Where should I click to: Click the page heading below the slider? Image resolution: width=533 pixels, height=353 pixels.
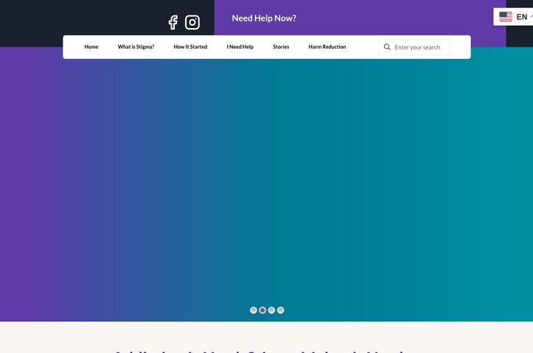pyautogui.click(x=260, y=351)
